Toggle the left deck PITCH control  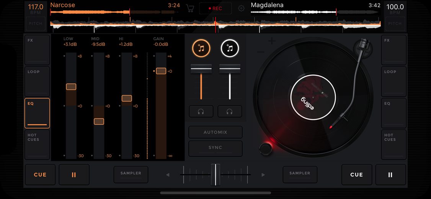click(36, 24)
